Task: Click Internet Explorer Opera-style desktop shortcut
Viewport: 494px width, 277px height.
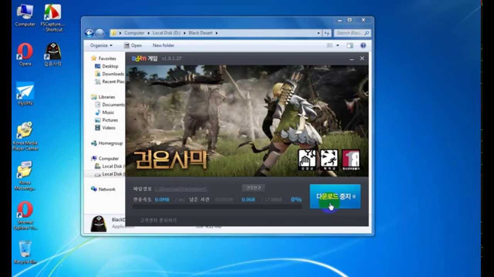Action: click(x=25, y=216)
